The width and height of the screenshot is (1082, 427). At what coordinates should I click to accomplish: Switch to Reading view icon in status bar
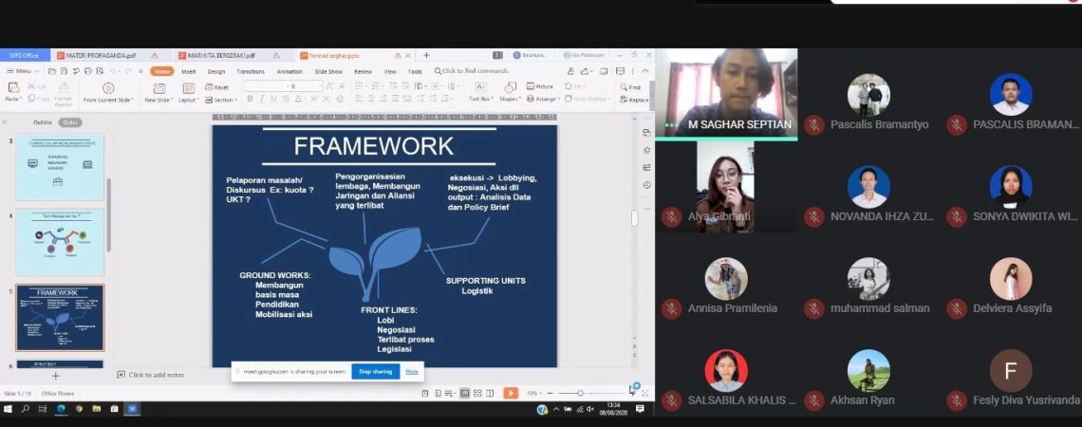pos(490,393)
